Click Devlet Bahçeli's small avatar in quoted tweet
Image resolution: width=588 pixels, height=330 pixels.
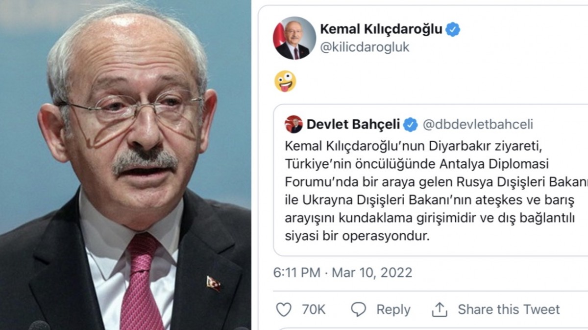[x=294, y=124]
